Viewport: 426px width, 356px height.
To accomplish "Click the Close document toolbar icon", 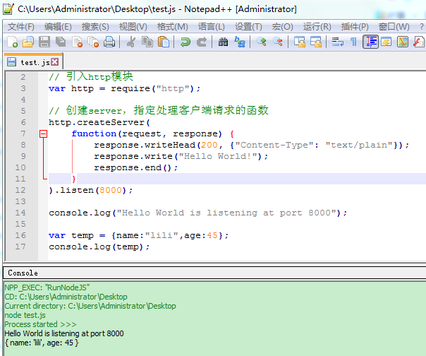I will [x=77, y=42].
